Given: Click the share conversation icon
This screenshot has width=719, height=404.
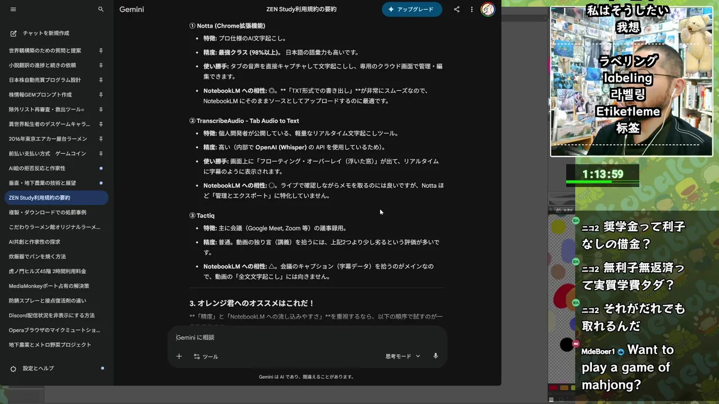Looking at the screenshot, I should click(x=457, y=10).
